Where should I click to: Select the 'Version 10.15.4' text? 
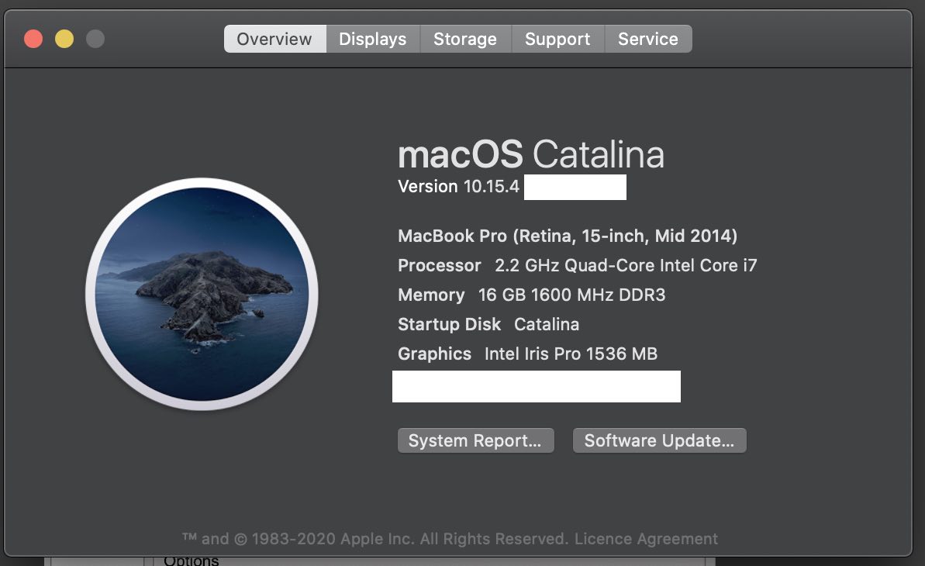tap(458, 187)
